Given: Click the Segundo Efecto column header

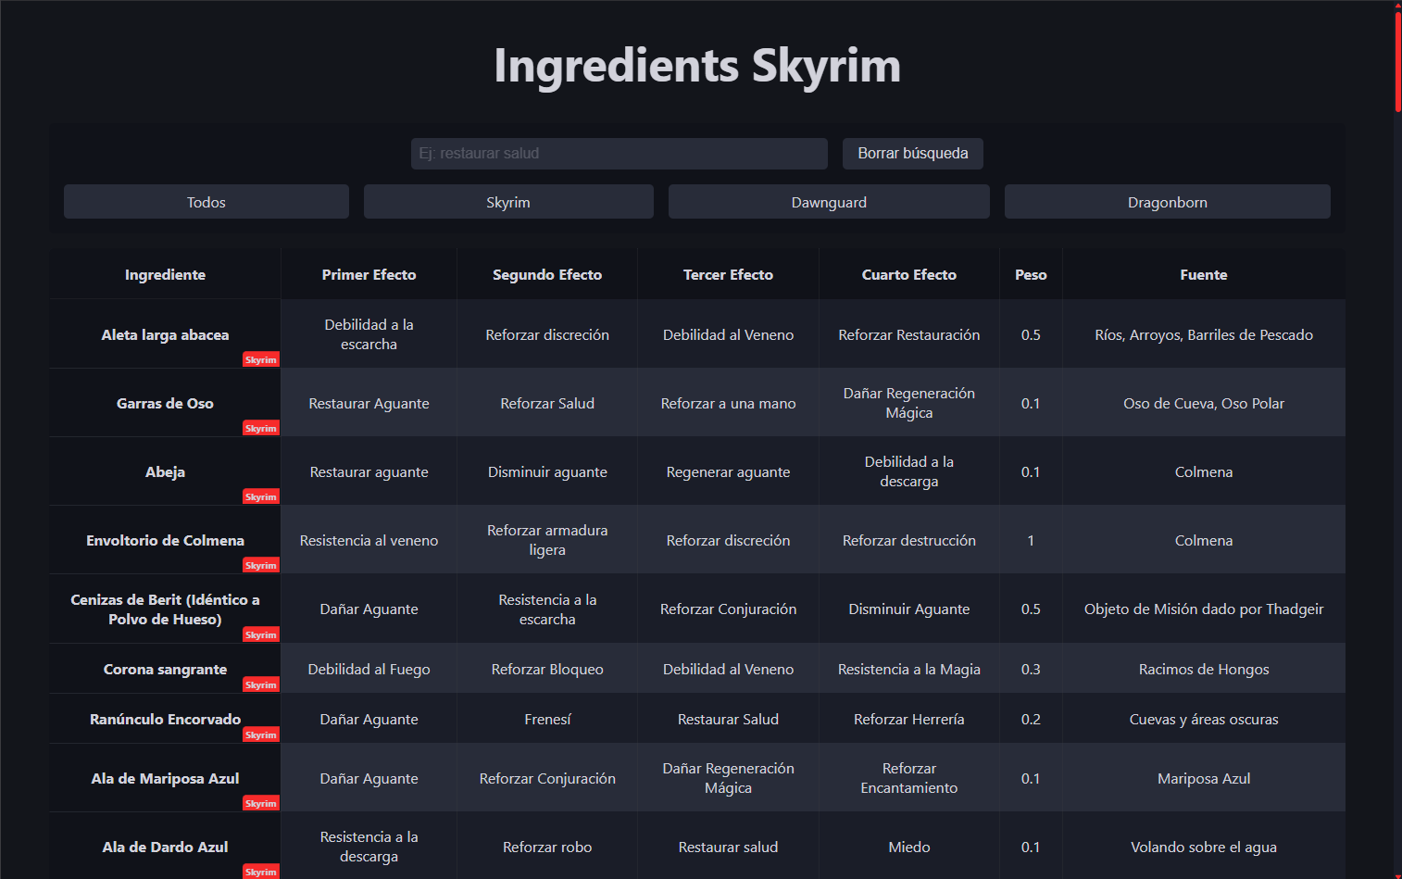Looking at the screenshot, I should [547, 274].
